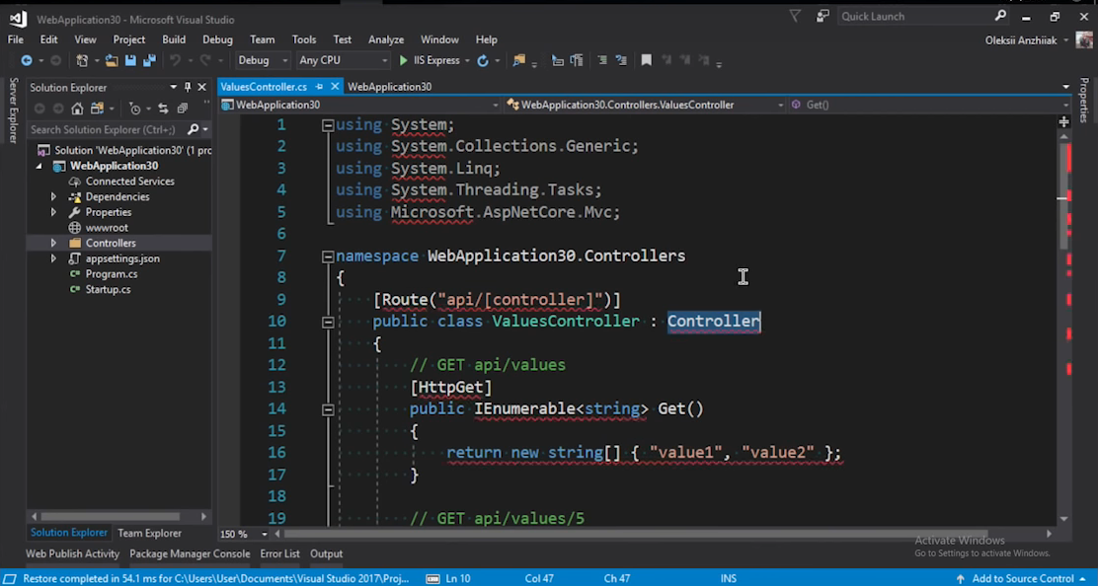Expand the appsettings.json node
The image size is (1098, 586).
53,258
